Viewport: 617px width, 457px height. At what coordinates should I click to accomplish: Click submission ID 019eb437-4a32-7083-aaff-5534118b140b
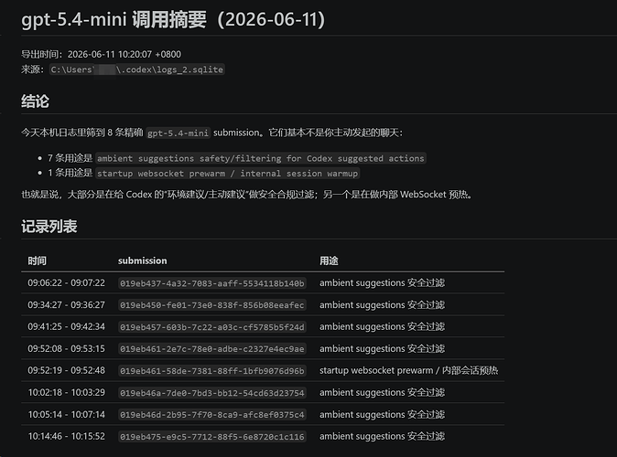coord(212,283)
